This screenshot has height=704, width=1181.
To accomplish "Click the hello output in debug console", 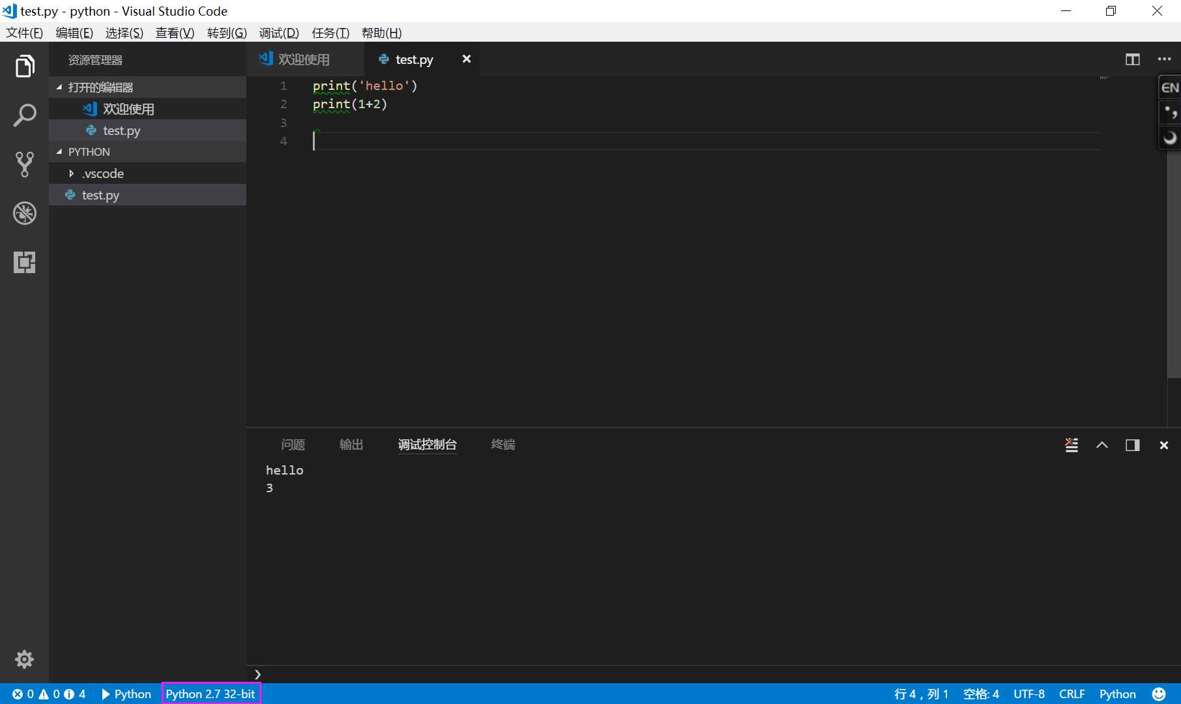I will 285,470.
